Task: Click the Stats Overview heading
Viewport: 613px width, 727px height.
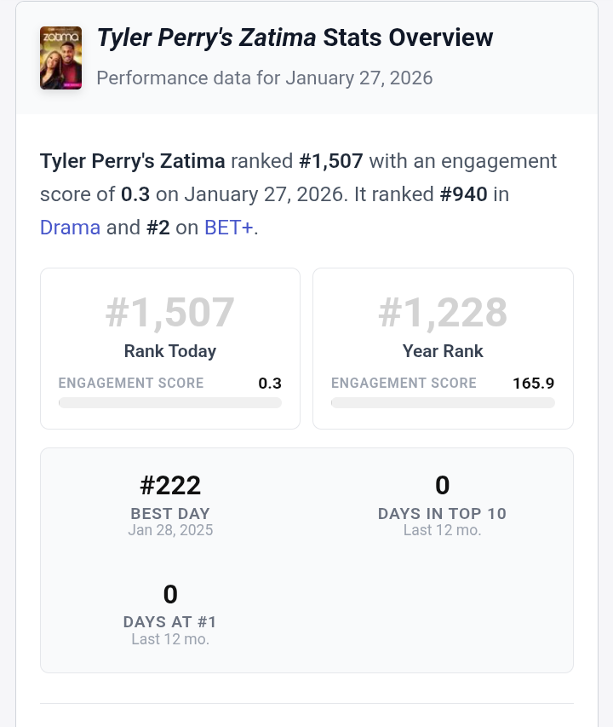Action: click(295, 38)
